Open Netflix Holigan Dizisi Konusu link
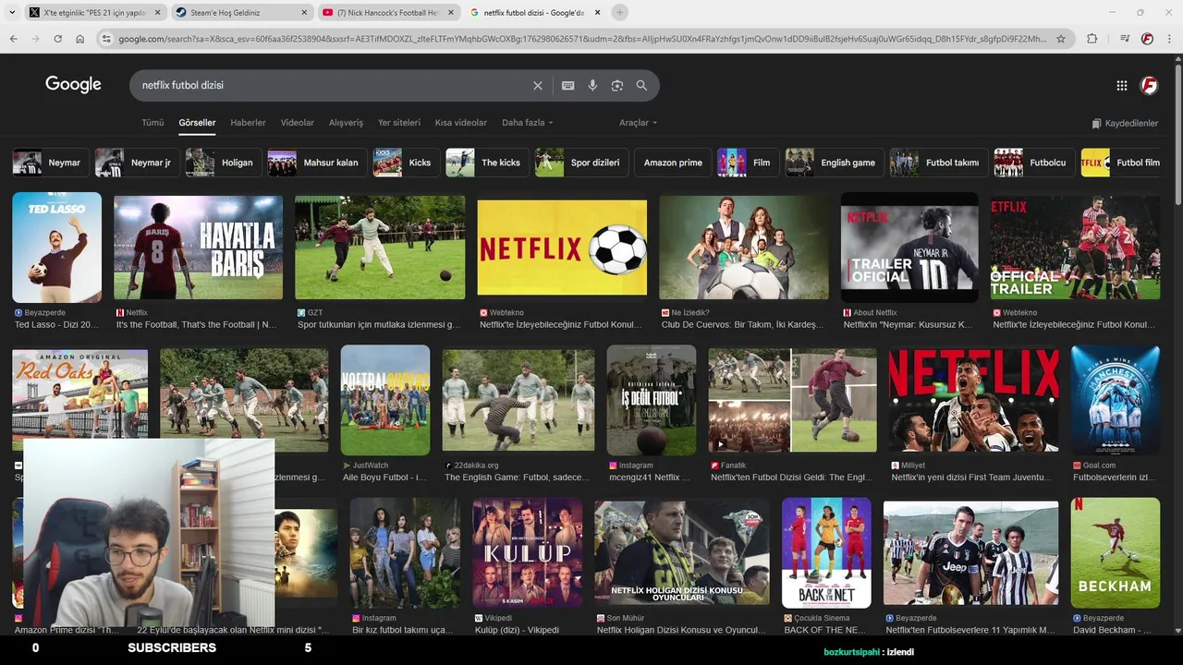This screenshot has height=665, width=1183. (x=681, y=630)
